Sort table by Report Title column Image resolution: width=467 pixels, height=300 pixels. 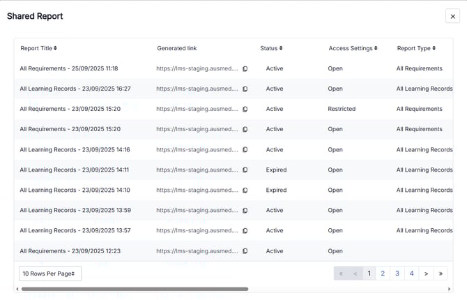click(x=39, y=48)
